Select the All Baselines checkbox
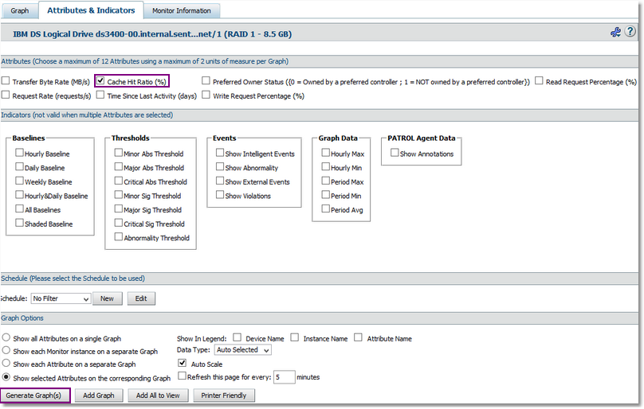 pos(19,208)
